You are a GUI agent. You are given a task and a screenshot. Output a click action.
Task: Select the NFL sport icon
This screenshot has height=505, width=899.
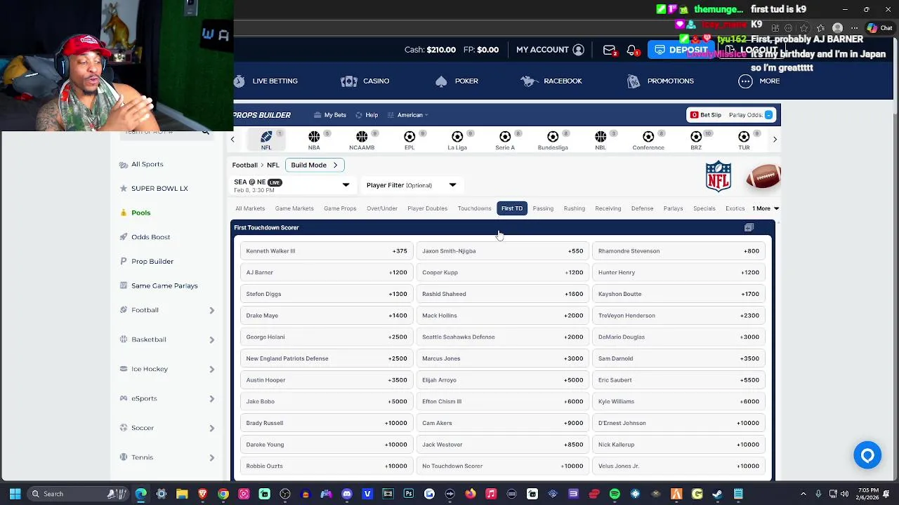tap(266, 140)
